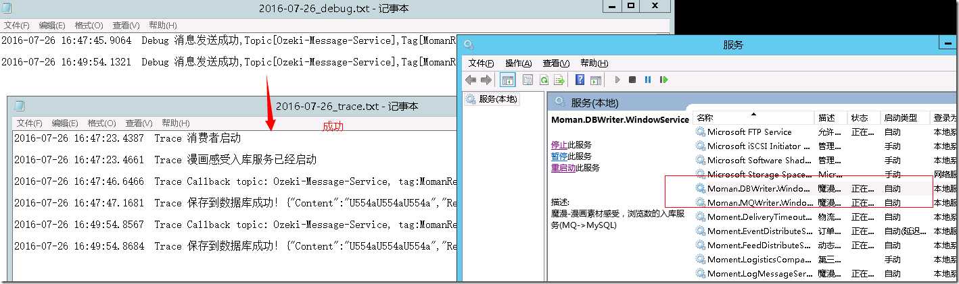Open 查看(V) menu in debug.txt Notepad
Image resolution: width=959 pixels, height=284 pixels.
126,26
